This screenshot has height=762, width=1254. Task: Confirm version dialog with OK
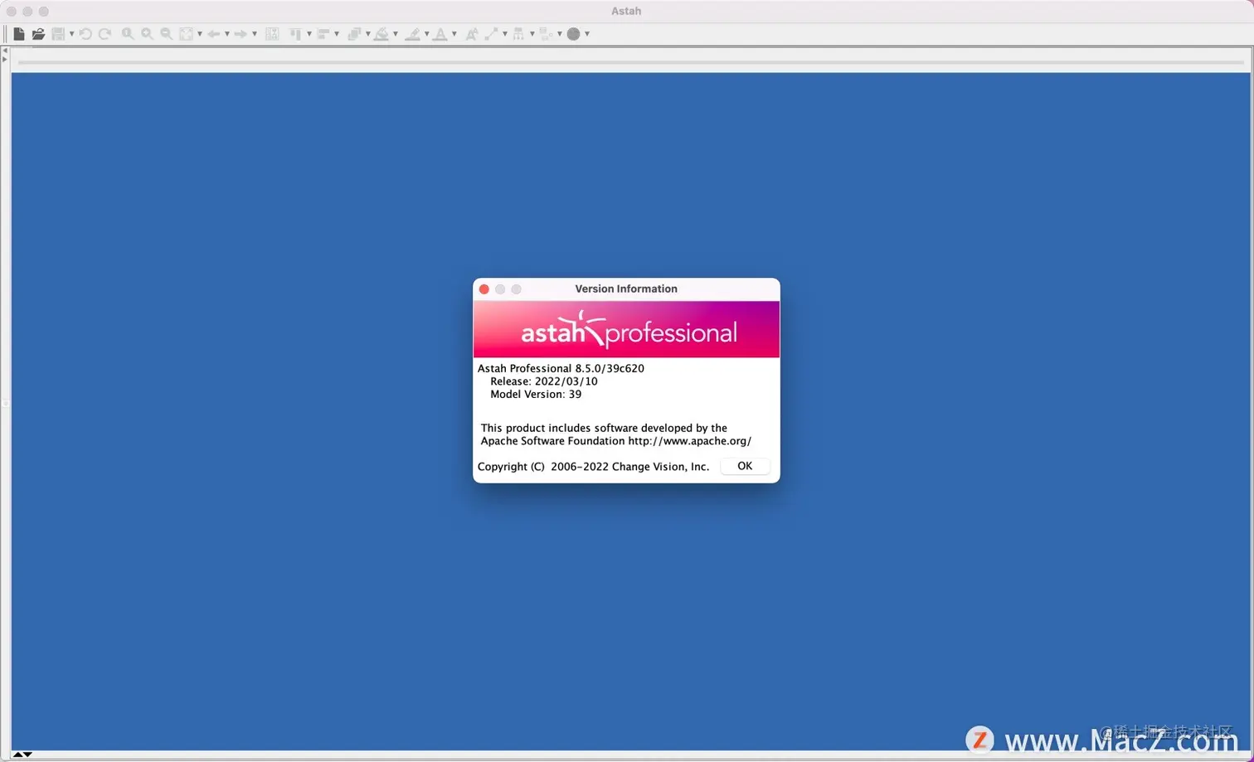pyautogui.click(x=745, y=466)
